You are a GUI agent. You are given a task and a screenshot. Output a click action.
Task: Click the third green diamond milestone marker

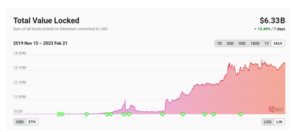[86, 114]
